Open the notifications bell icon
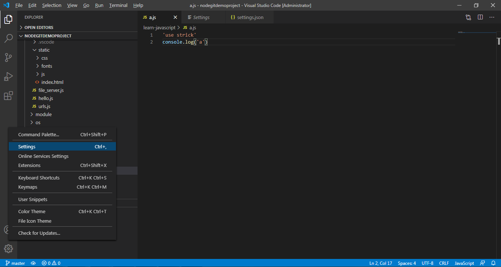The height and width of the screenshot is (267, 501). click(x=493, y=263)
